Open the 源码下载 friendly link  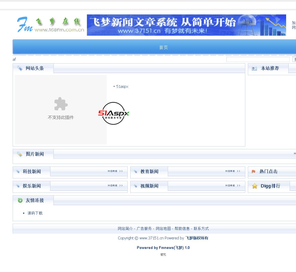[35, 213]
